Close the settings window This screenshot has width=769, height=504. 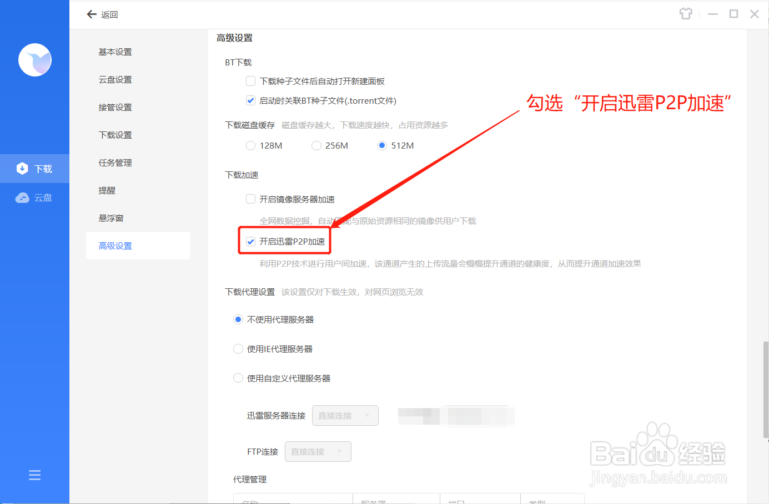pyautogui.click(x=755, y=14)
